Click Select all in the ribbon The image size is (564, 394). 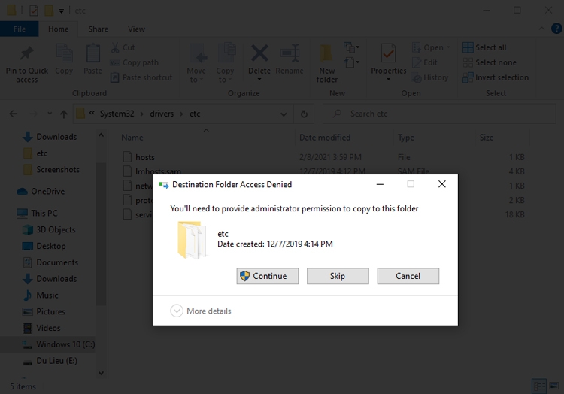click(x=484, y=47)
